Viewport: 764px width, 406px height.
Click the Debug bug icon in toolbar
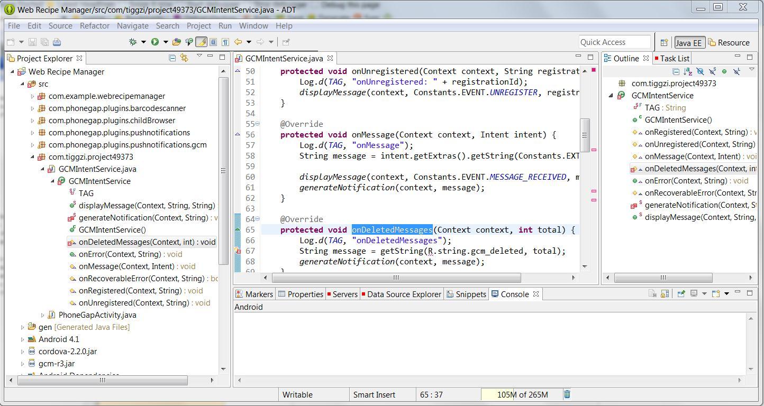point(133,42)
